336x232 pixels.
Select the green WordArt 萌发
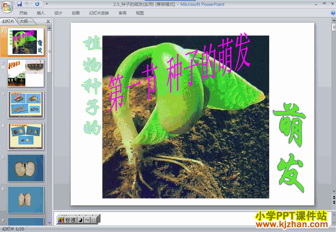[290, 148]
